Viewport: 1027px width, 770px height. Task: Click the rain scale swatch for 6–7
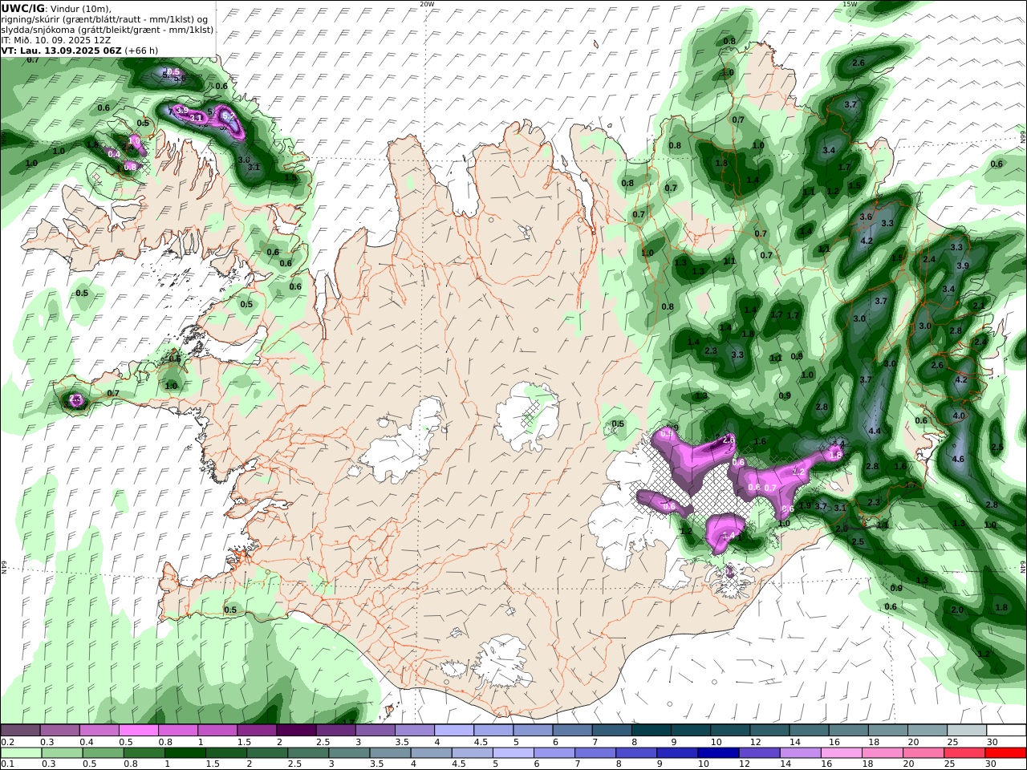point(554,753)
